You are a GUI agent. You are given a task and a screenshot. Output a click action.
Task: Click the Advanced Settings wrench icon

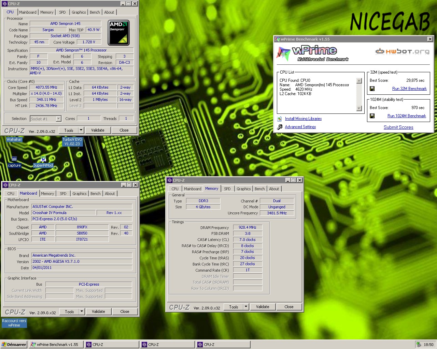coord(279,127)
